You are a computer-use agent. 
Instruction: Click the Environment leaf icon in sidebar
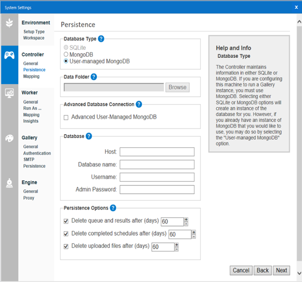tap(9, 23)
